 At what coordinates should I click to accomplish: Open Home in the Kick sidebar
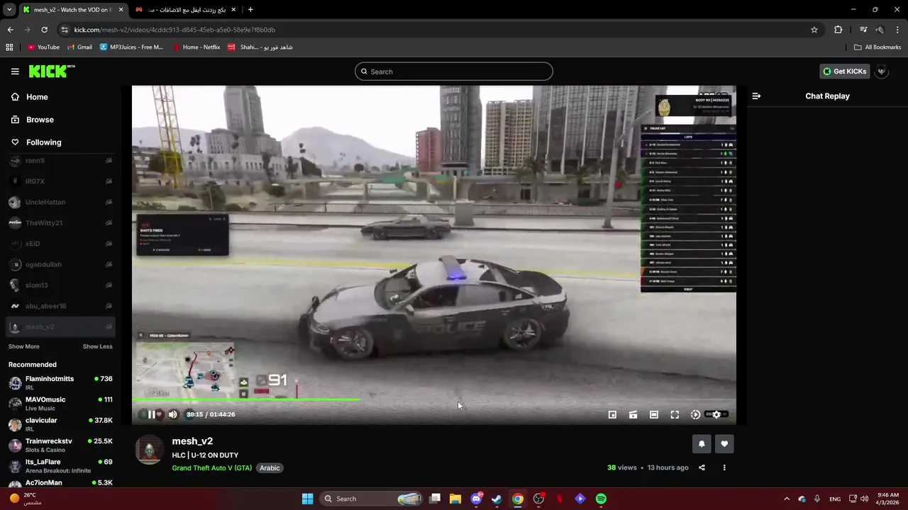coord(37,97)
